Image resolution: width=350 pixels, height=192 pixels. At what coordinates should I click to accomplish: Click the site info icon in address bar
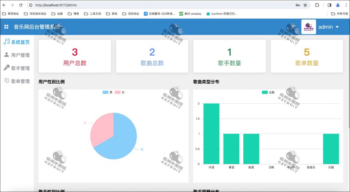tap(31, 5)
